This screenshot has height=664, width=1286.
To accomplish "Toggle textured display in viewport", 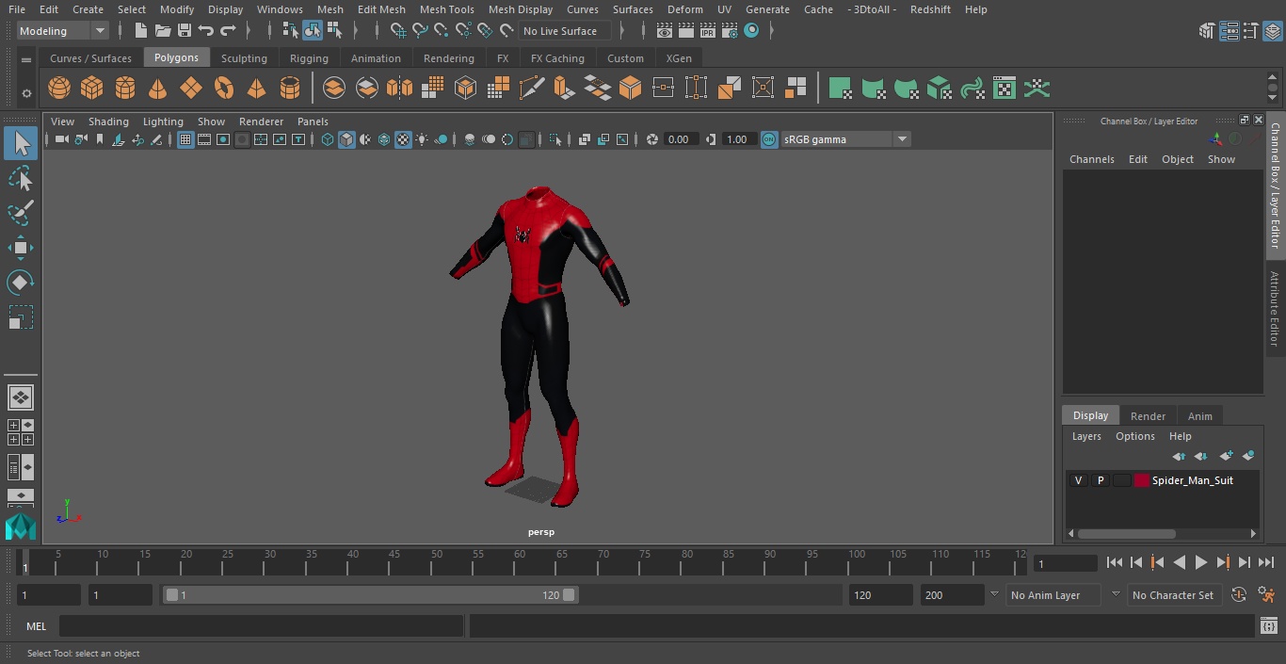I will [403, 139].
